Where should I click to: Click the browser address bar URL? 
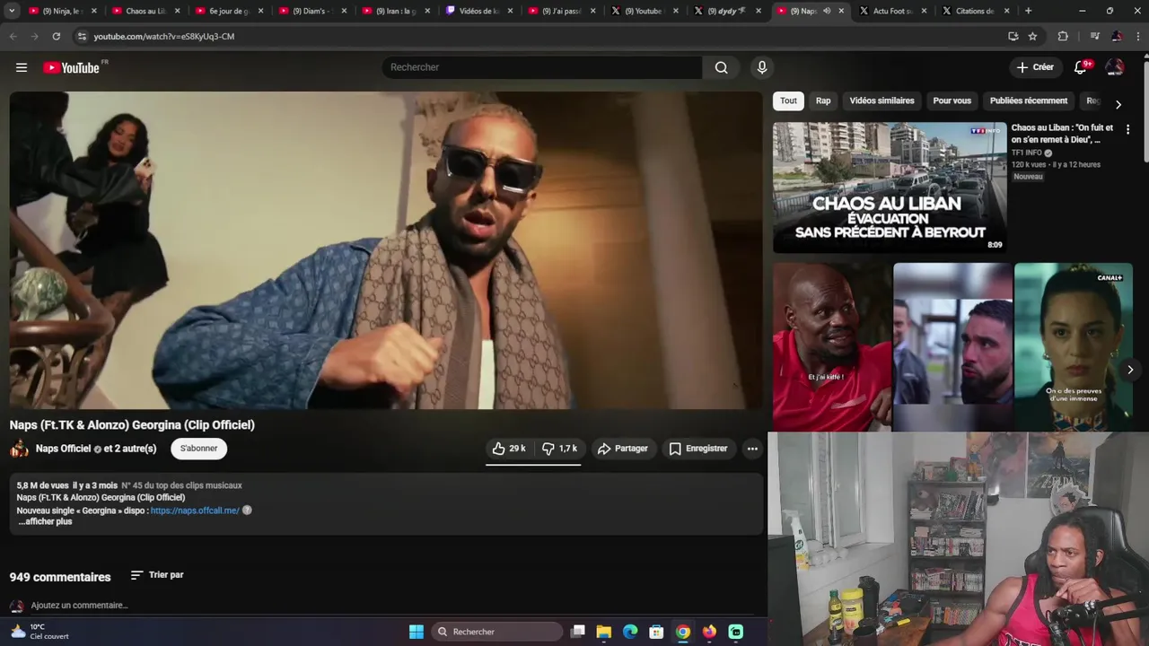pos(164,36)
